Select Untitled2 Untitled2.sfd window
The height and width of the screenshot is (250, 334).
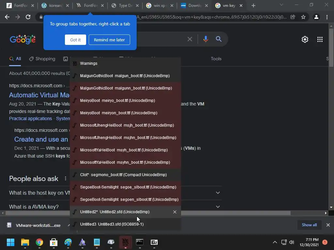tap(126, 212)
